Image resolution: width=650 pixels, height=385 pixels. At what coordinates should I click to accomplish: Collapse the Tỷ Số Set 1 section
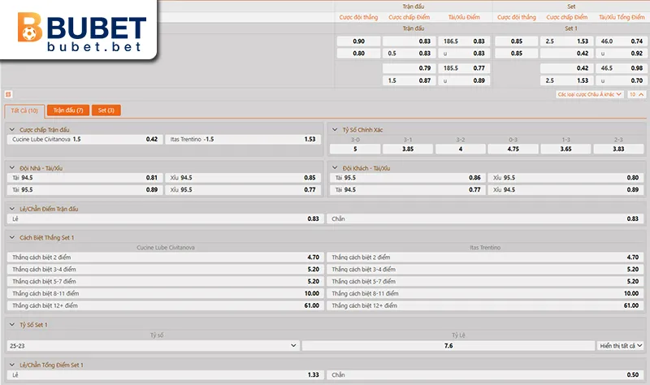(12, 324)
